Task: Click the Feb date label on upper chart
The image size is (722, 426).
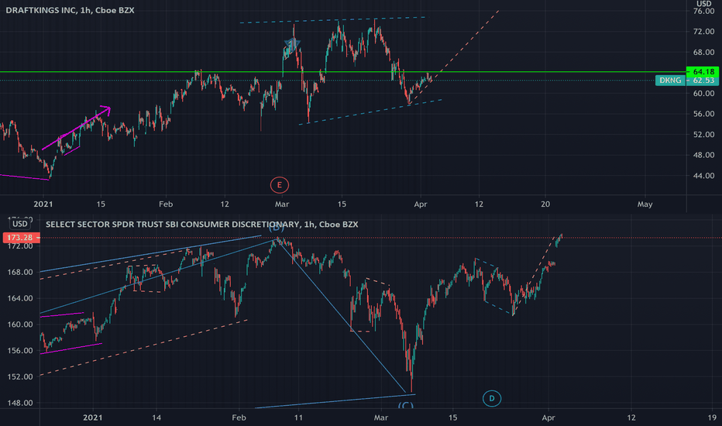Action: [x=165, y=204]
